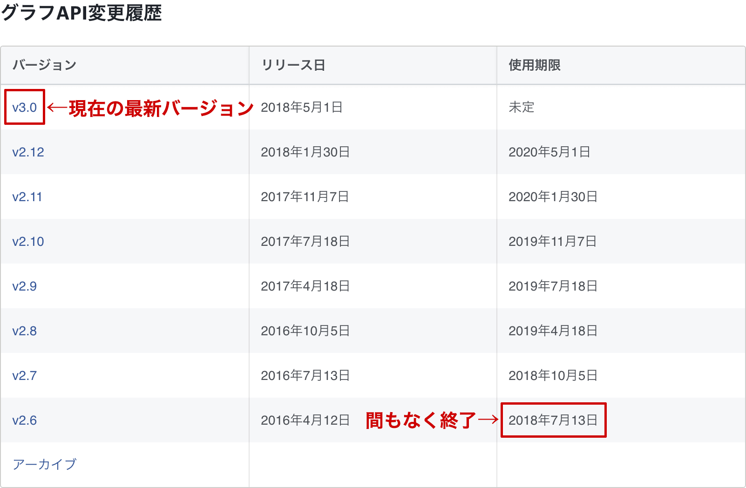Select release date 2016年4月12日
This screenshot has height=488, width=746.
point(305,420)
